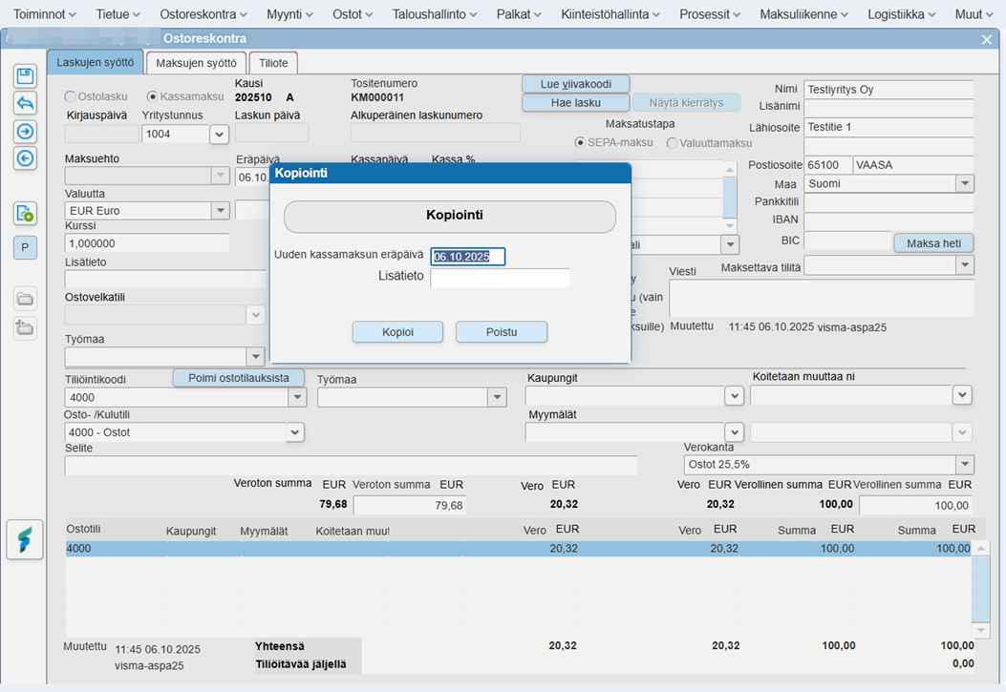The height and width of the screenshot is (692, 1006).
Task: Select the SEPA-maksu radio button
Action: pyautogui.click(x=581, y=143)
